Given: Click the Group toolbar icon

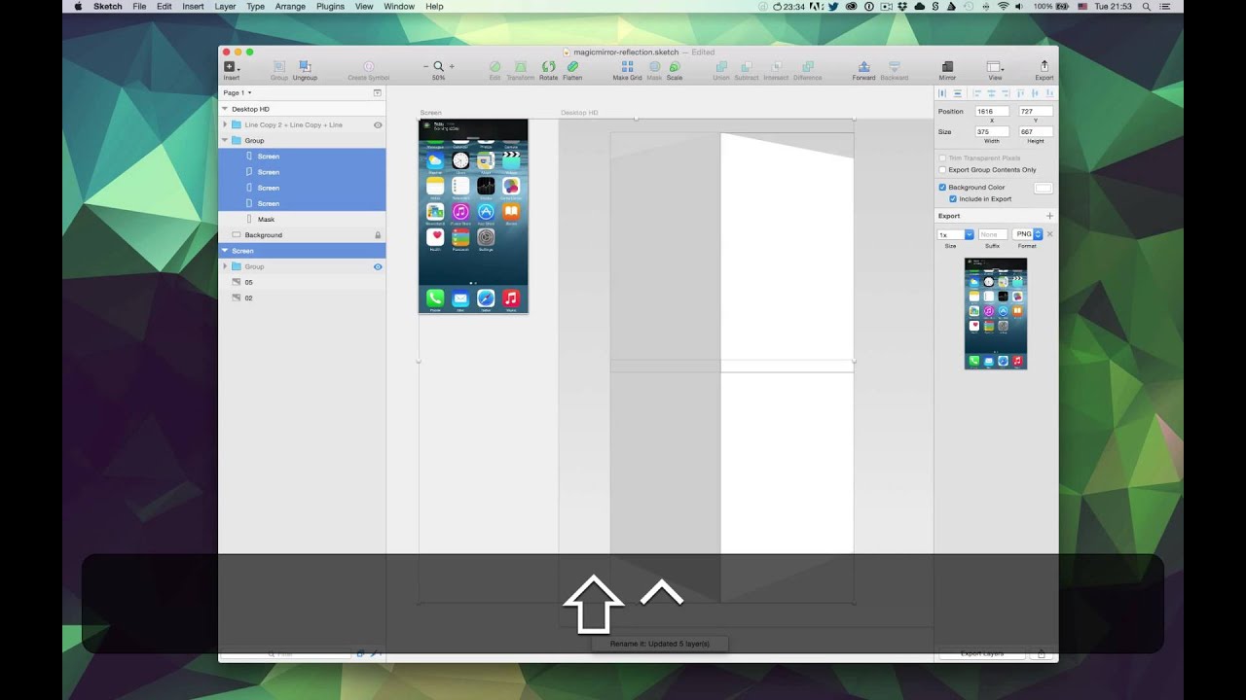Looking at the screenshot, I should pyautogui.click(x=279, y=67).
